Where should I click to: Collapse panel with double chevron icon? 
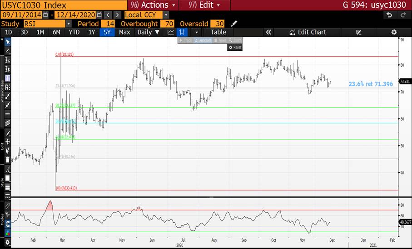268,32
